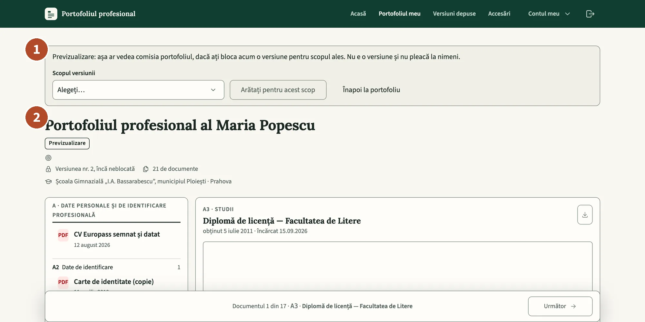Open the Accesări page
Screen dimensions: 645x322
tap(499, 14)
